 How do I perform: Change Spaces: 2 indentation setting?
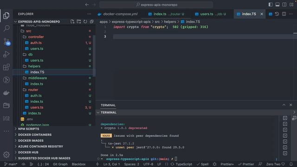(131, 164)
